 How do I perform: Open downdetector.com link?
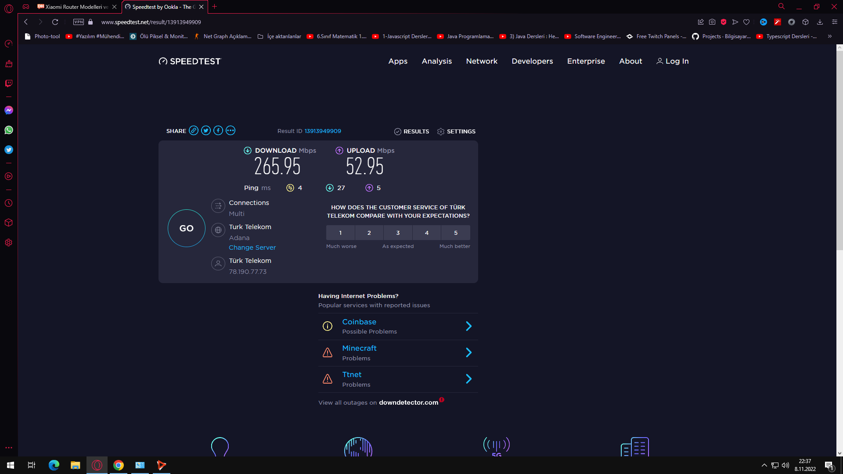408,402
